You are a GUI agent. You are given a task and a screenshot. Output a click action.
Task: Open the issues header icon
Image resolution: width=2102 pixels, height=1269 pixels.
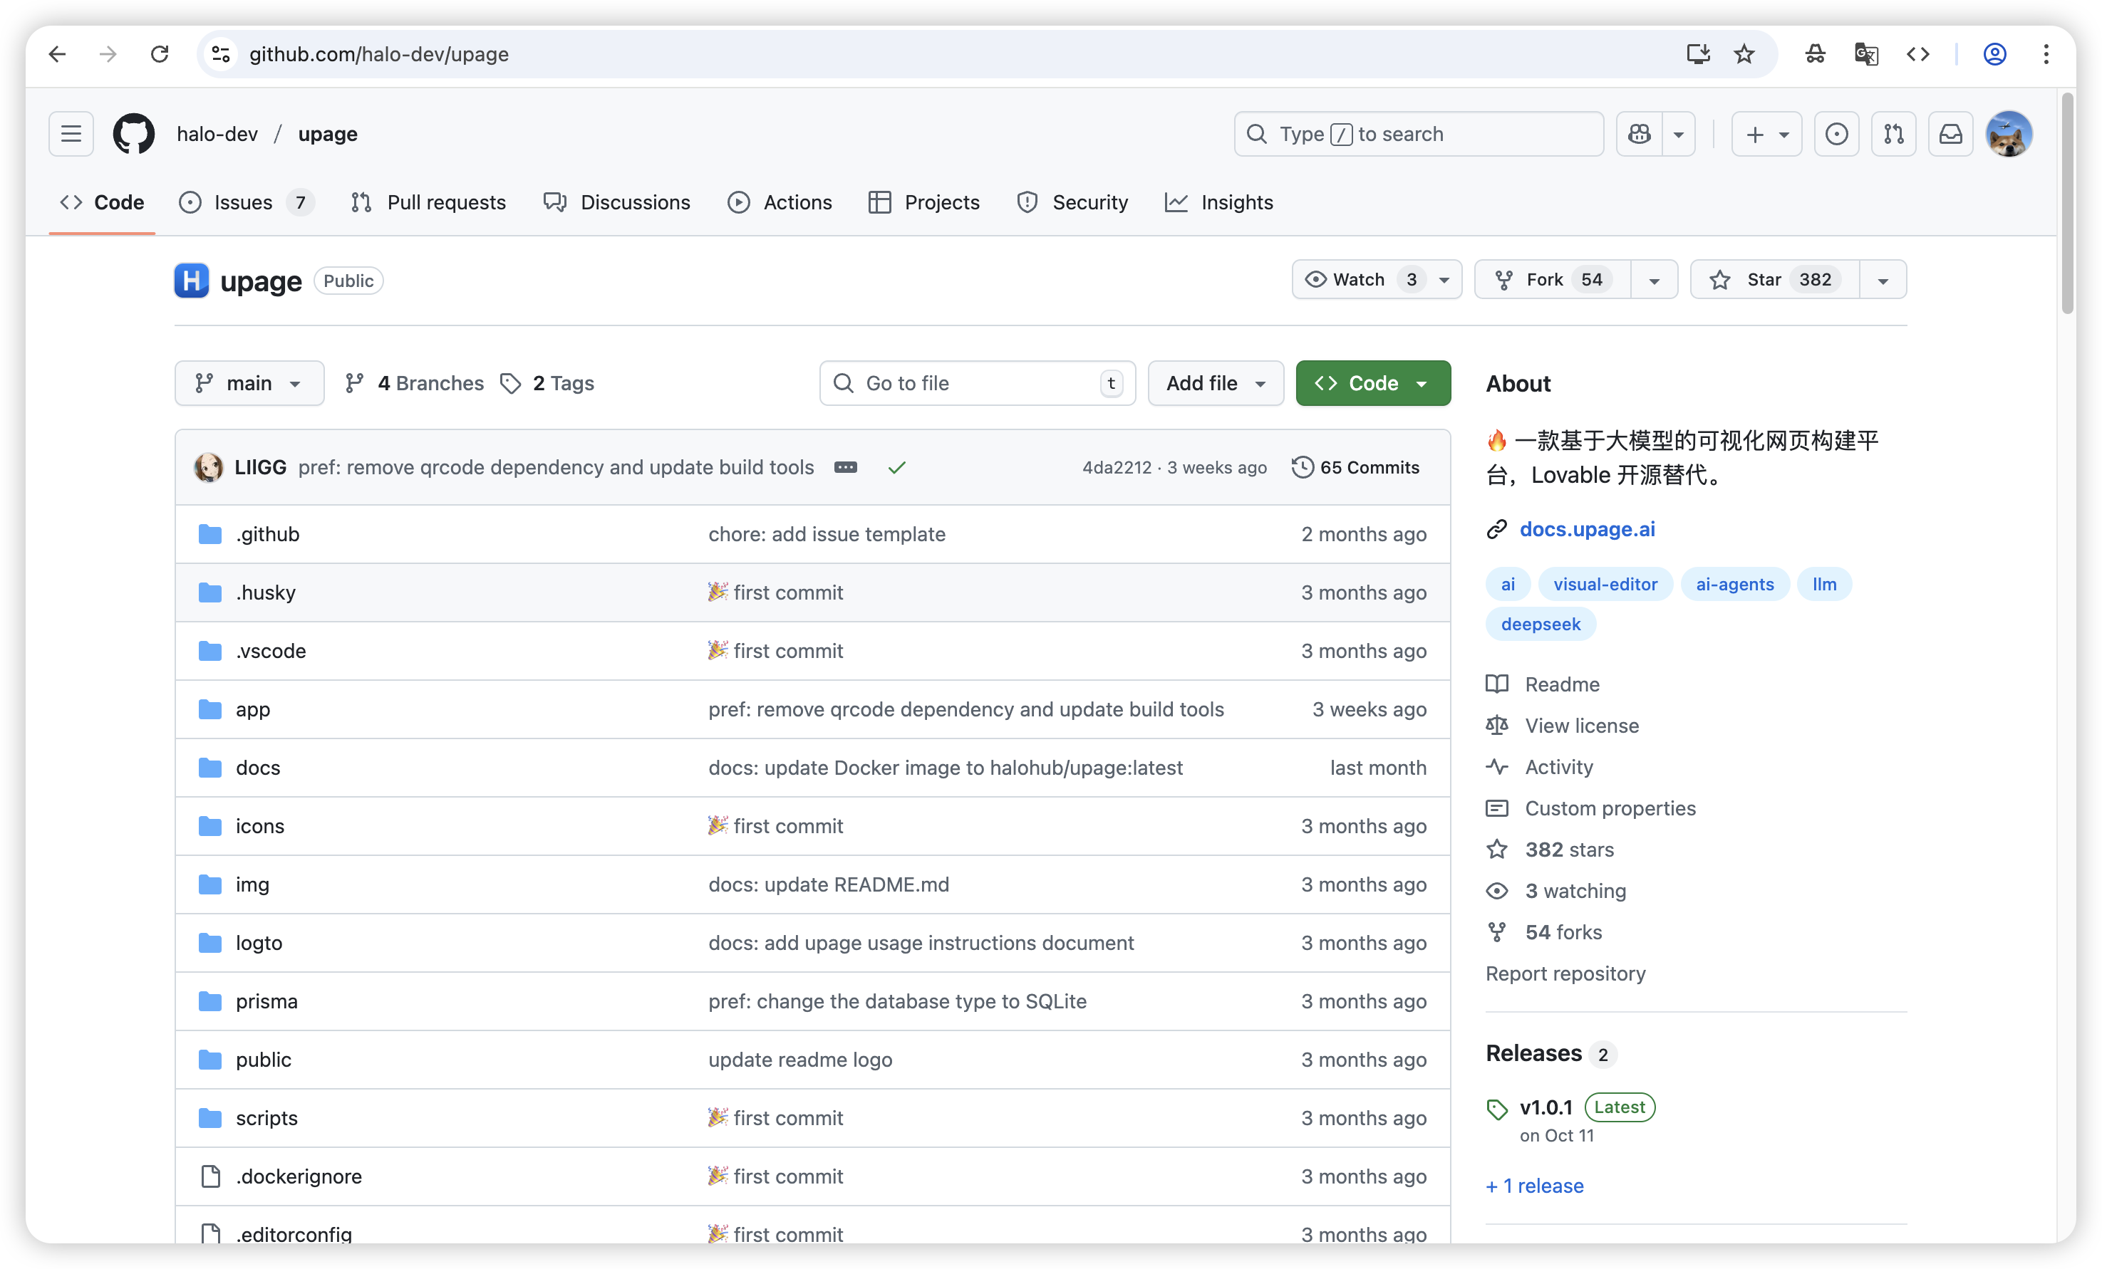click(x=1836, y=134)
